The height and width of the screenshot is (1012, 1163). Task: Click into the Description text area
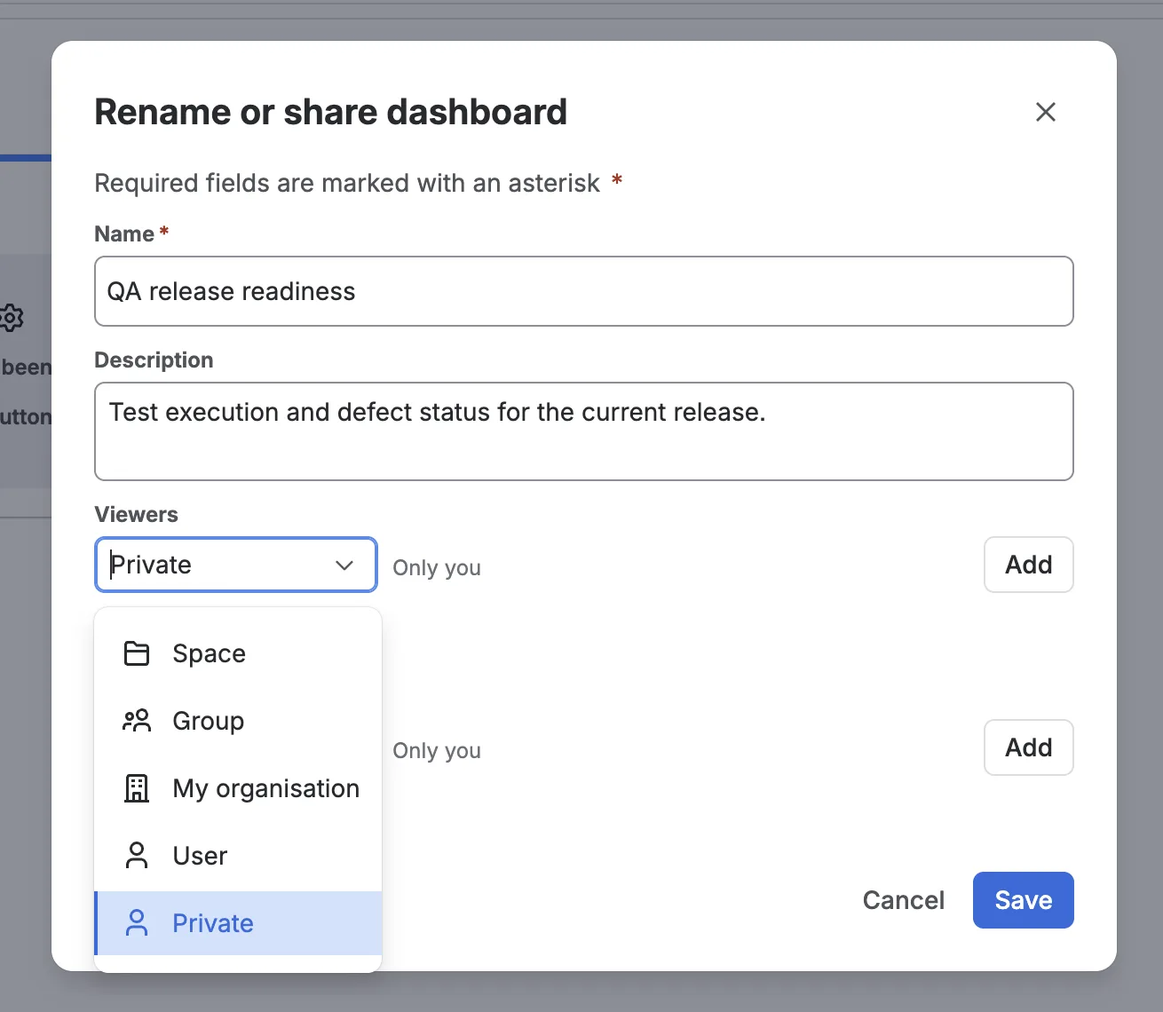583,431
